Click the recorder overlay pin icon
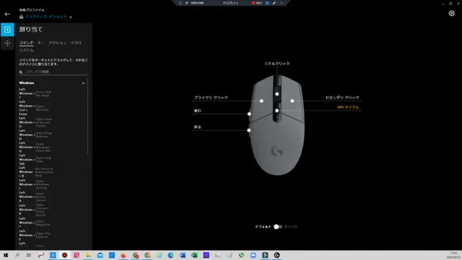The height and width of the screenshot is (260, 462). 186,3
